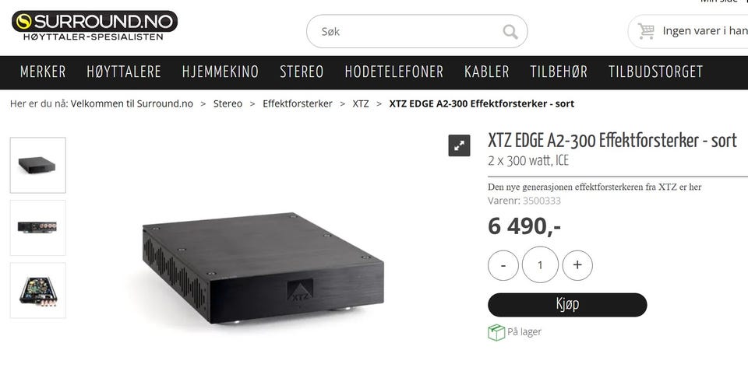Increase quantity with plus button
748x385 pixels.
(577, 265)
